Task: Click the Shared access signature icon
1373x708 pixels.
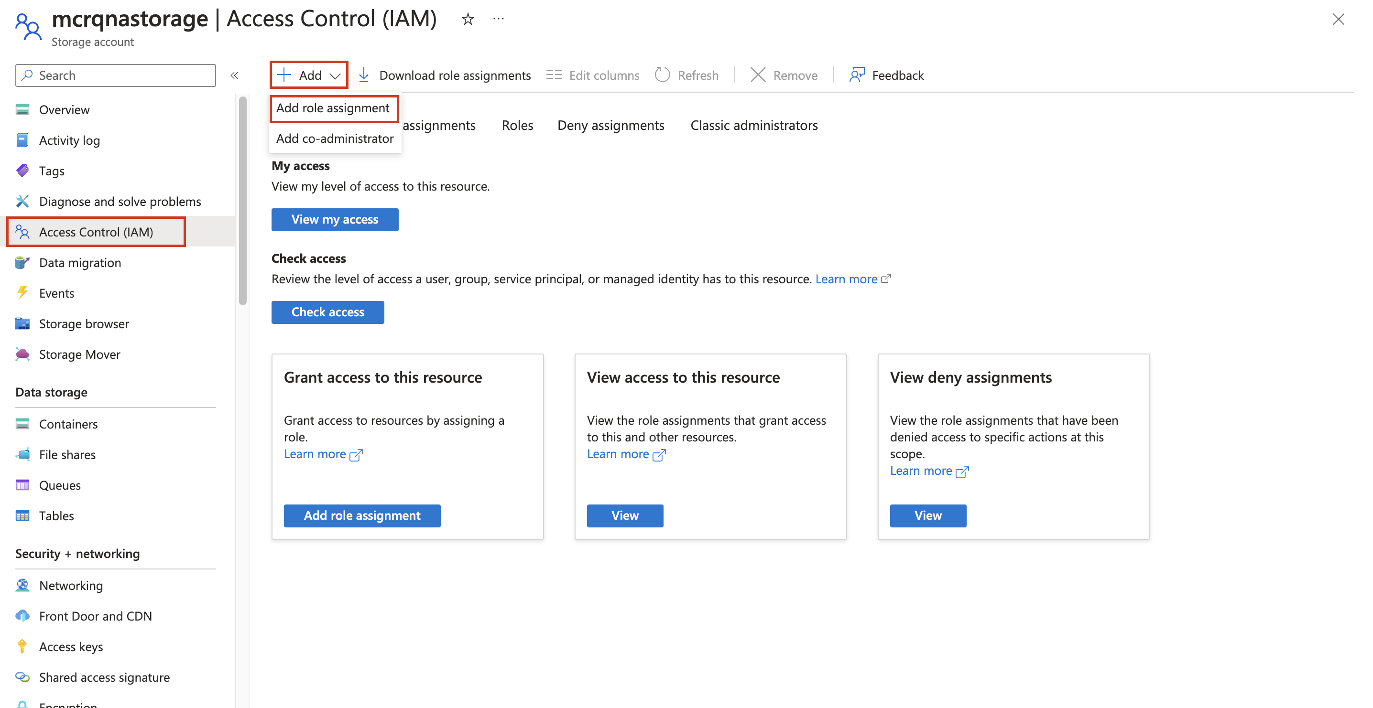Action: coord(22,677)
